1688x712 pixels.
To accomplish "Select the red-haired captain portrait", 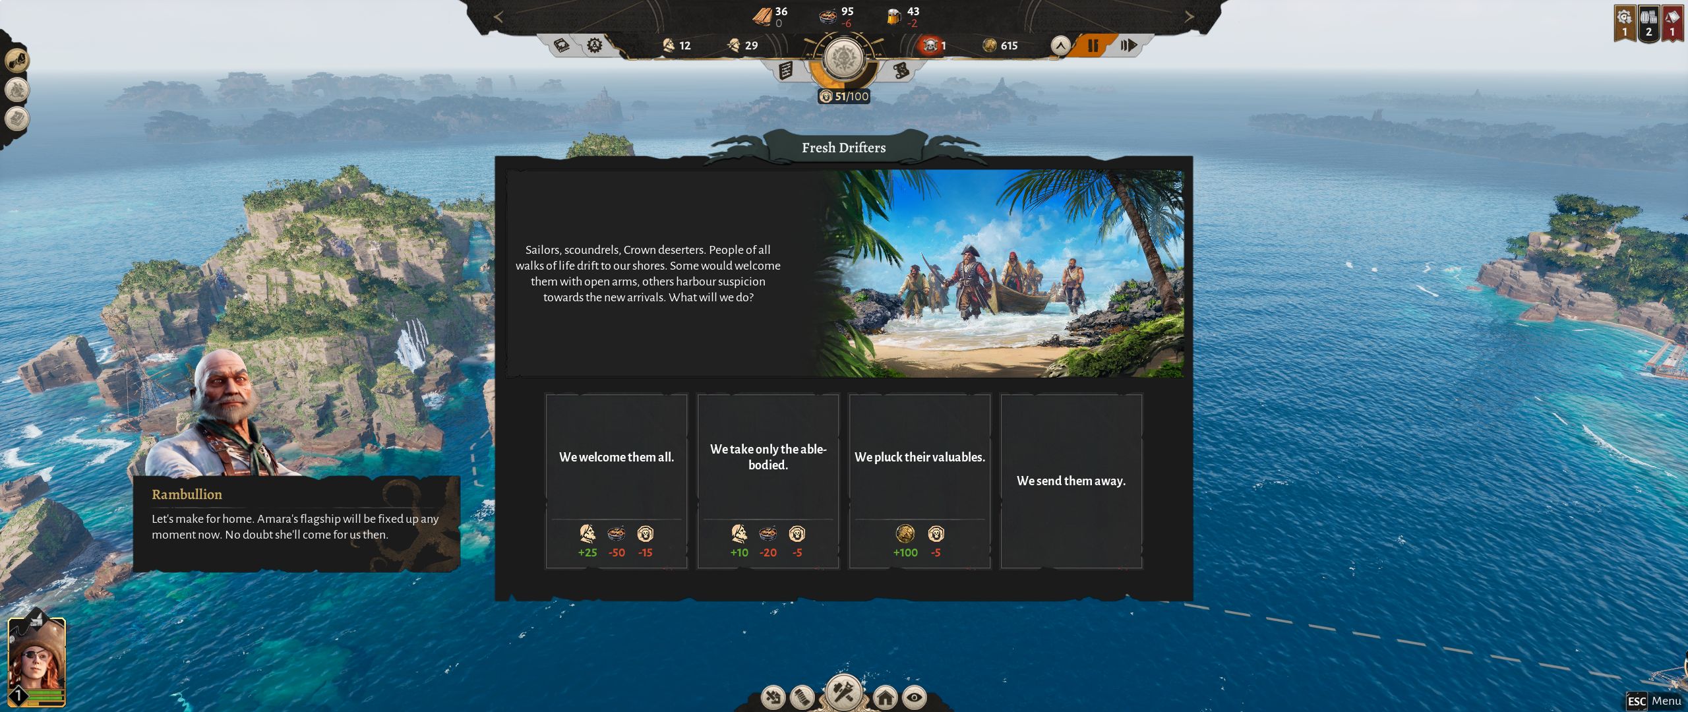I will click(37, 663).
